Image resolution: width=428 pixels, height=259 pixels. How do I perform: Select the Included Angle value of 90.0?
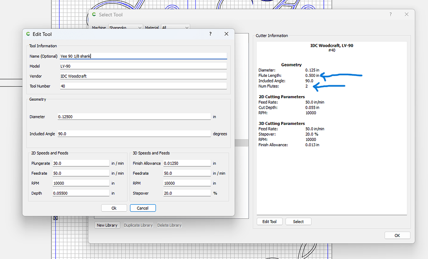[133, 134]
